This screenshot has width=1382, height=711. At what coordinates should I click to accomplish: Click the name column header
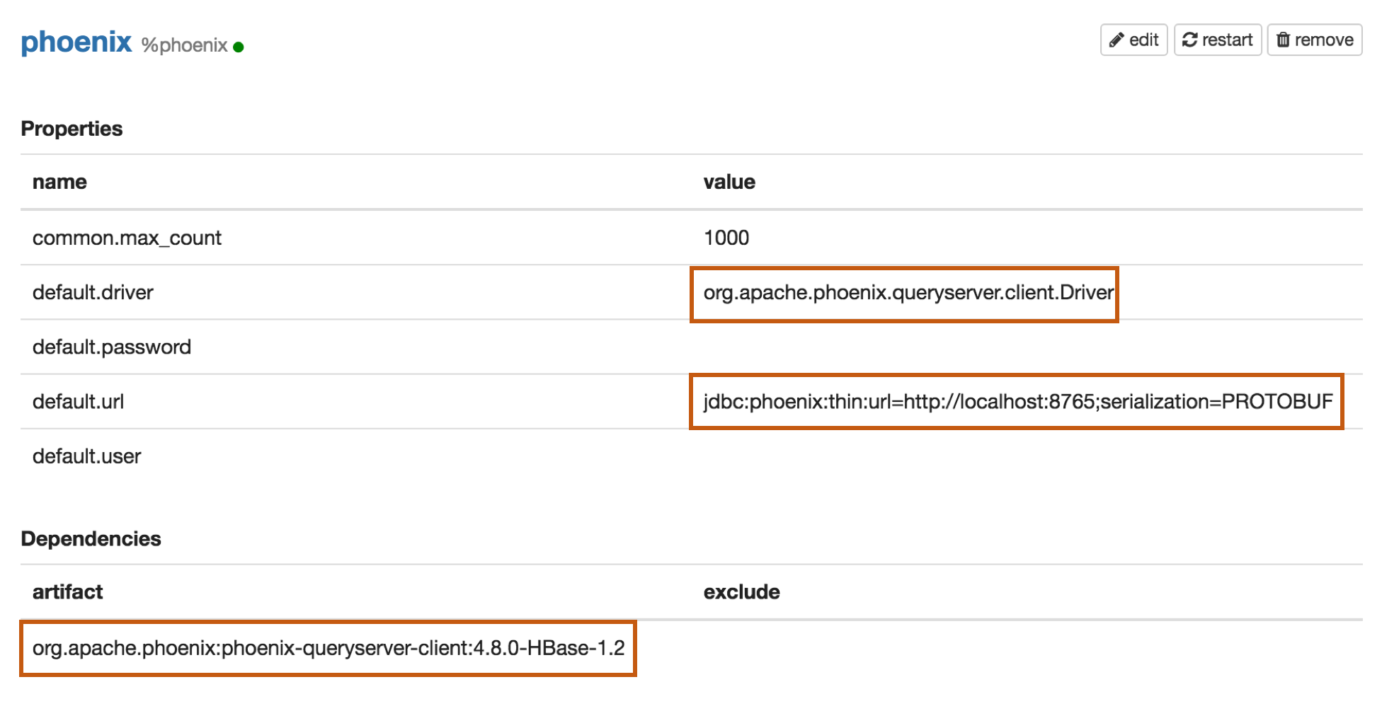click(59, 182)
